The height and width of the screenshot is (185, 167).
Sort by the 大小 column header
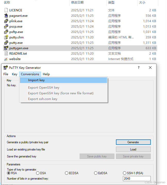pyautogui.click(x=142, y=3)
